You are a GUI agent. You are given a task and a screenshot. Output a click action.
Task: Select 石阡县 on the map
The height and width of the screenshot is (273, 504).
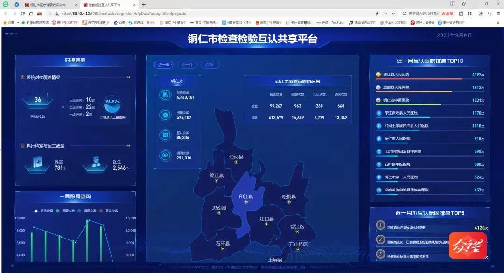223,244
